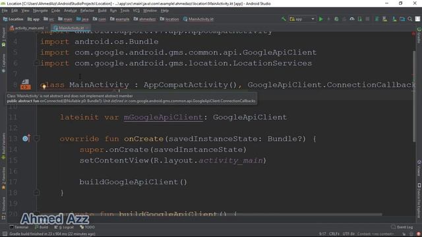Toggle the Favorites tool window
The image size is (422, 237).
tap(3, 178)
